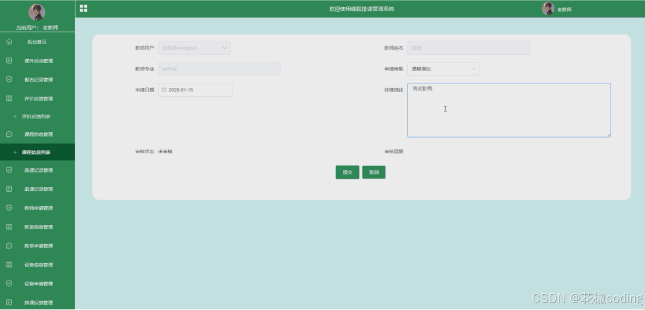Click the shield icon beside 教师申请管理
645x310 pixels.
9,207
